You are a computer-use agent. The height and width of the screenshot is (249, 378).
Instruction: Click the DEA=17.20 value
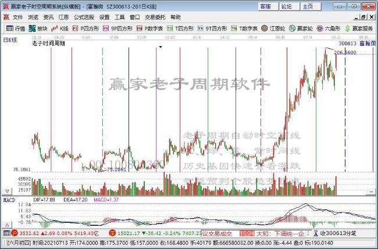[x=76, y=200]
